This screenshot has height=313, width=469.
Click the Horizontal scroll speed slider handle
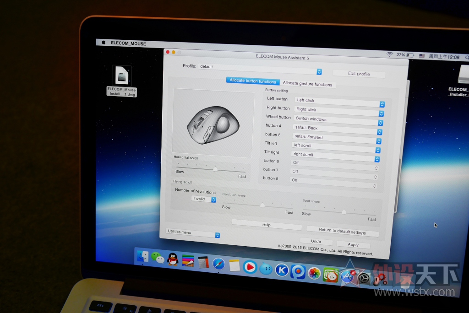pos(215,169)
